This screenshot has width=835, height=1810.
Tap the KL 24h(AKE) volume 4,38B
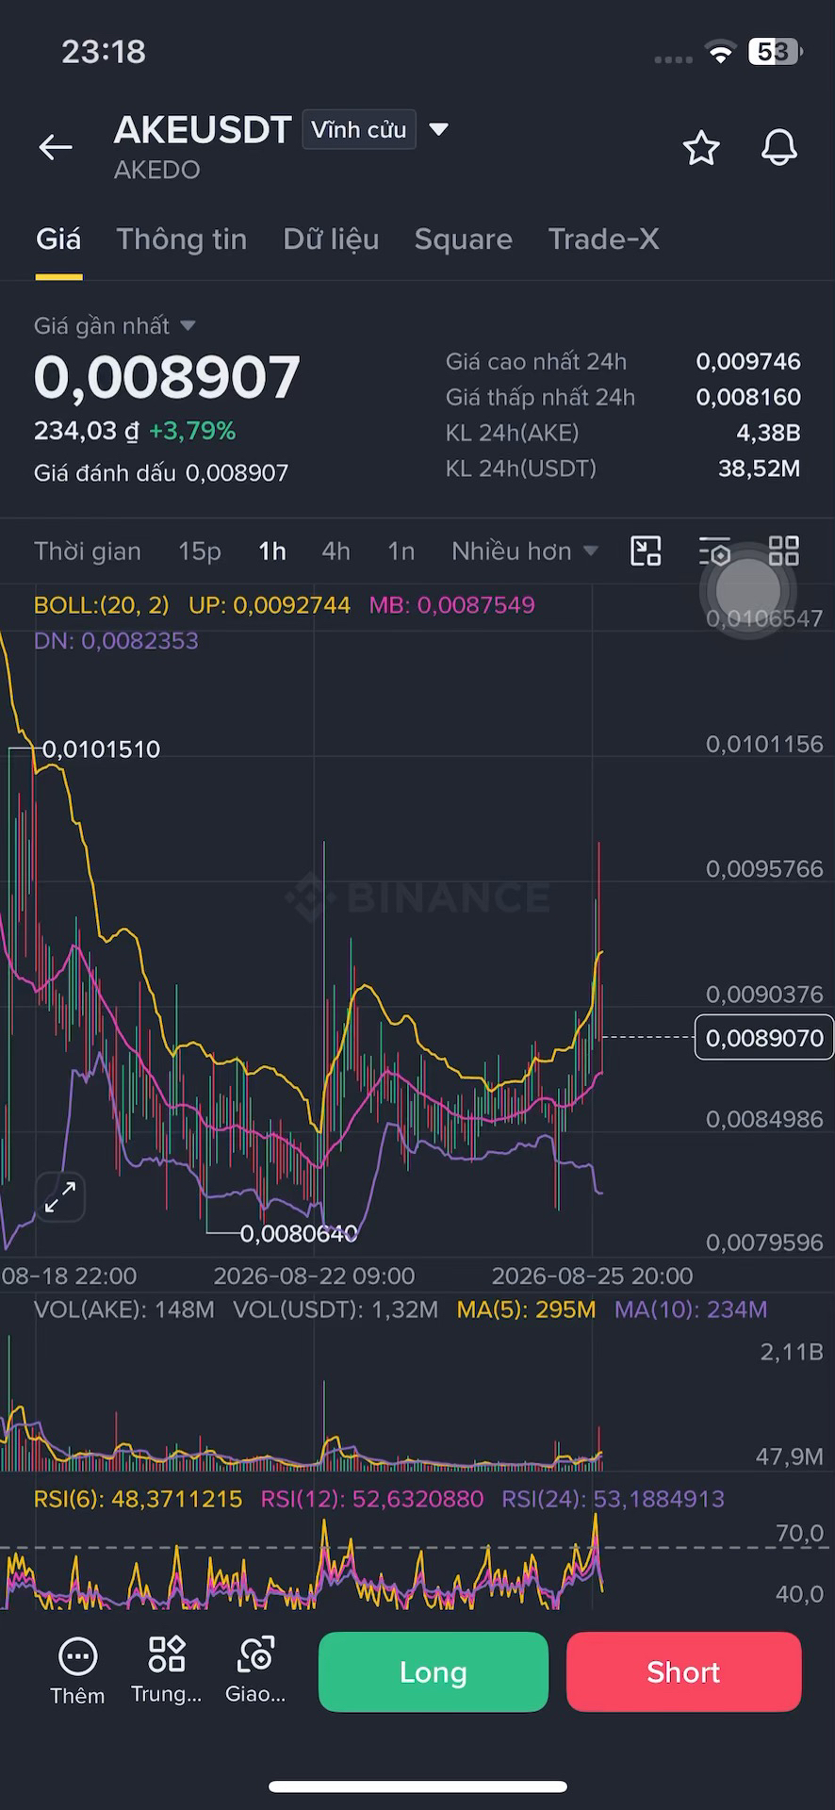768,433
